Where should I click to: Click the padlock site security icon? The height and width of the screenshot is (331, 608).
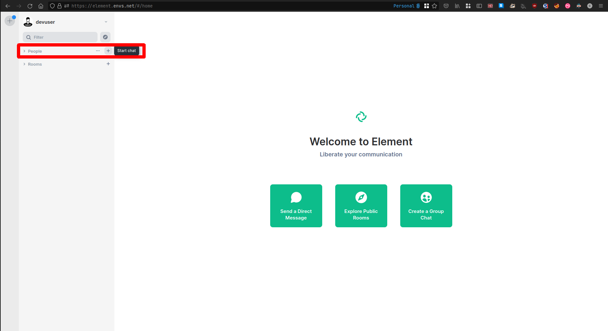point(59,6)
